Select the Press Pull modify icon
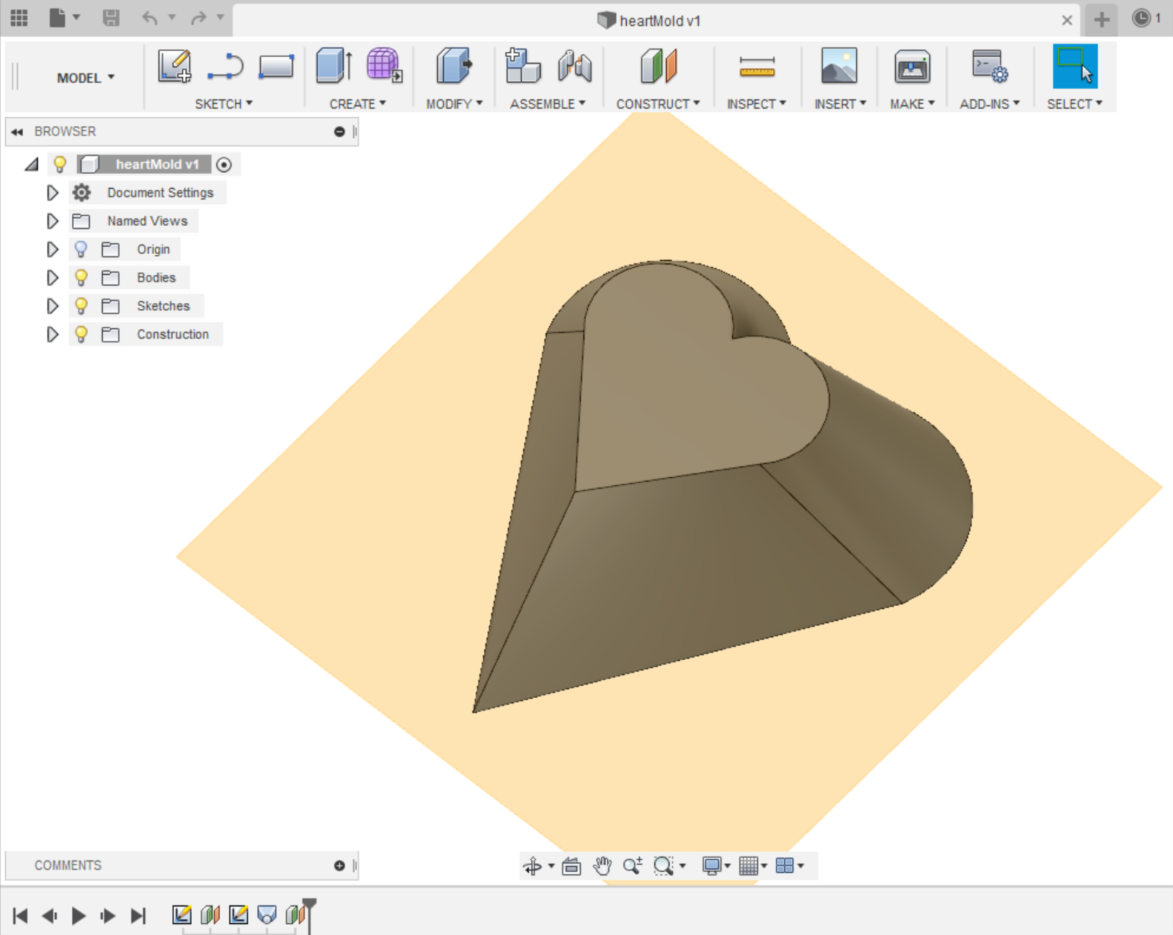 click(x=453, y=67)
